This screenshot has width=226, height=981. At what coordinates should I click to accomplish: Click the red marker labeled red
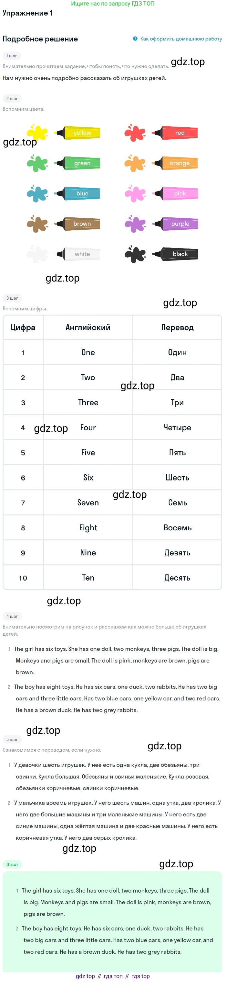point(175,133)
